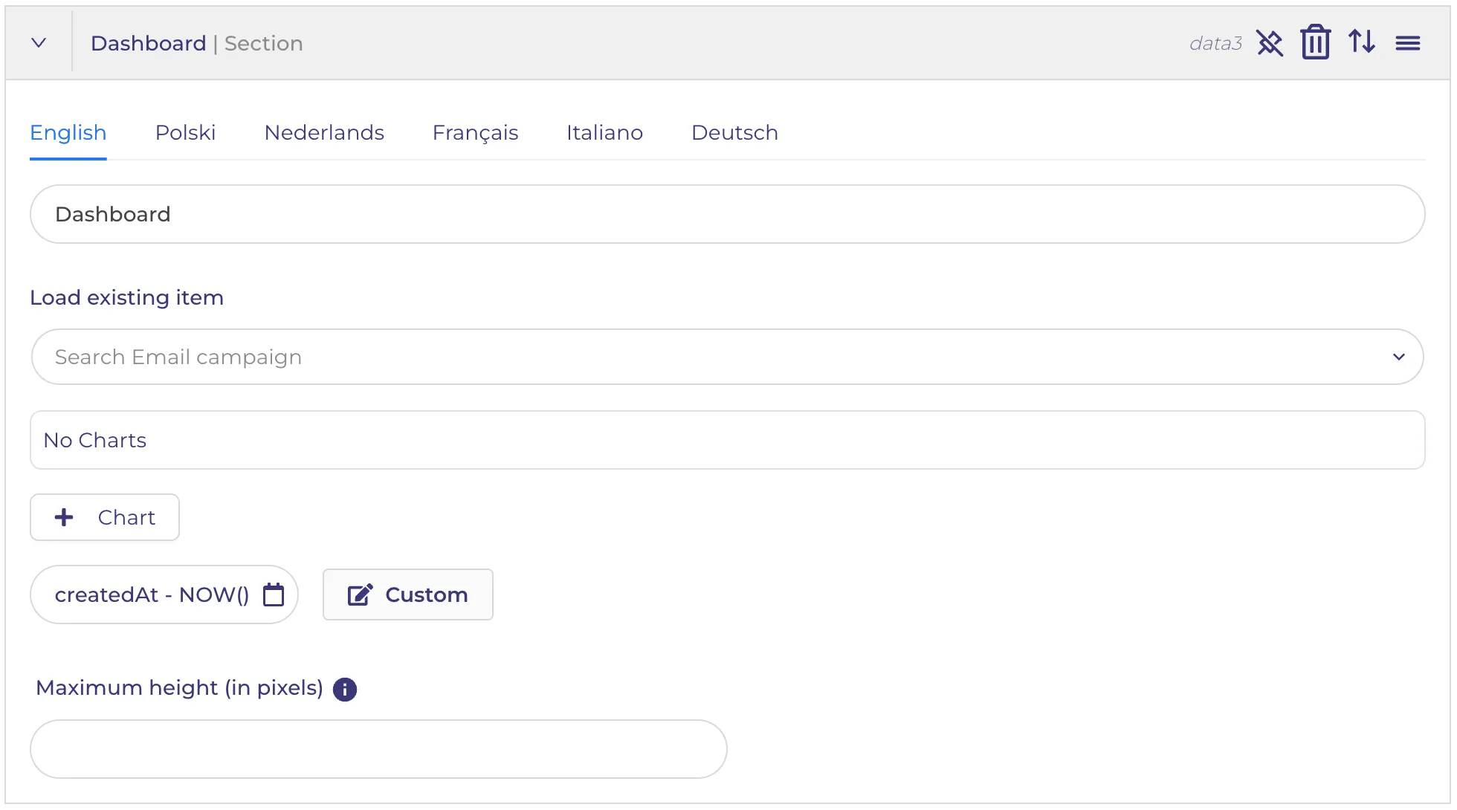Image resolution: width=1457 pixels, height=810 pixels.
Task: Click the reorder up-down arrows icon
Action: 1362,42
